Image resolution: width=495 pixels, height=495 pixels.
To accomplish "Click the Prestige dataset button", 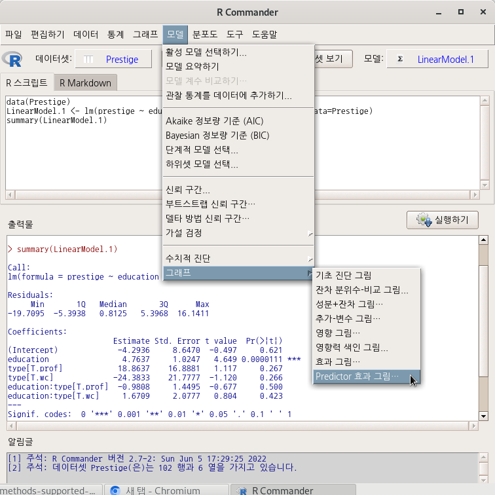I will coord(113,59).
